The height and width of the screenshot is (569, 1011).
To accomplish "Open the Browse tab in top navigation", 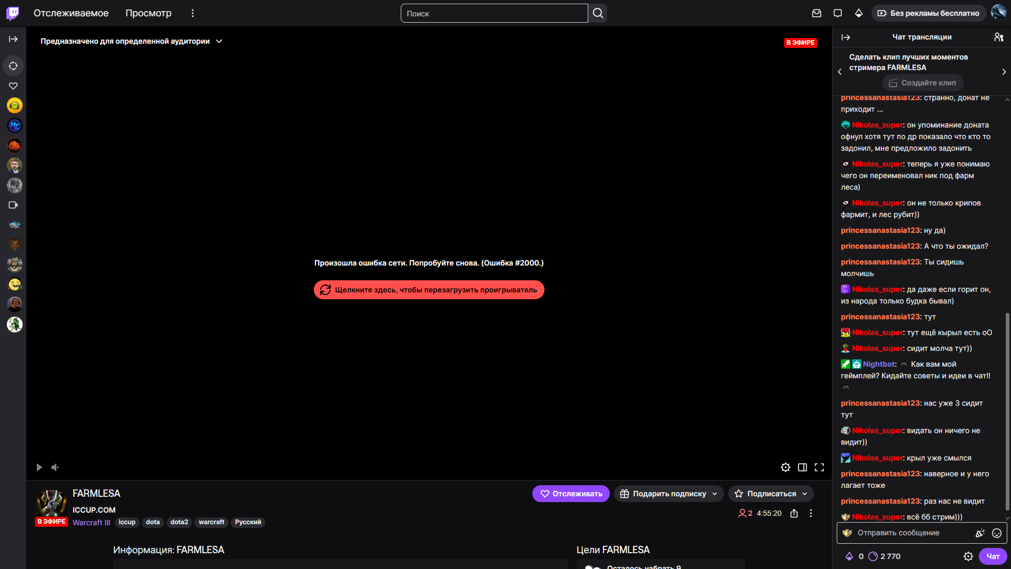I will 148,13.
